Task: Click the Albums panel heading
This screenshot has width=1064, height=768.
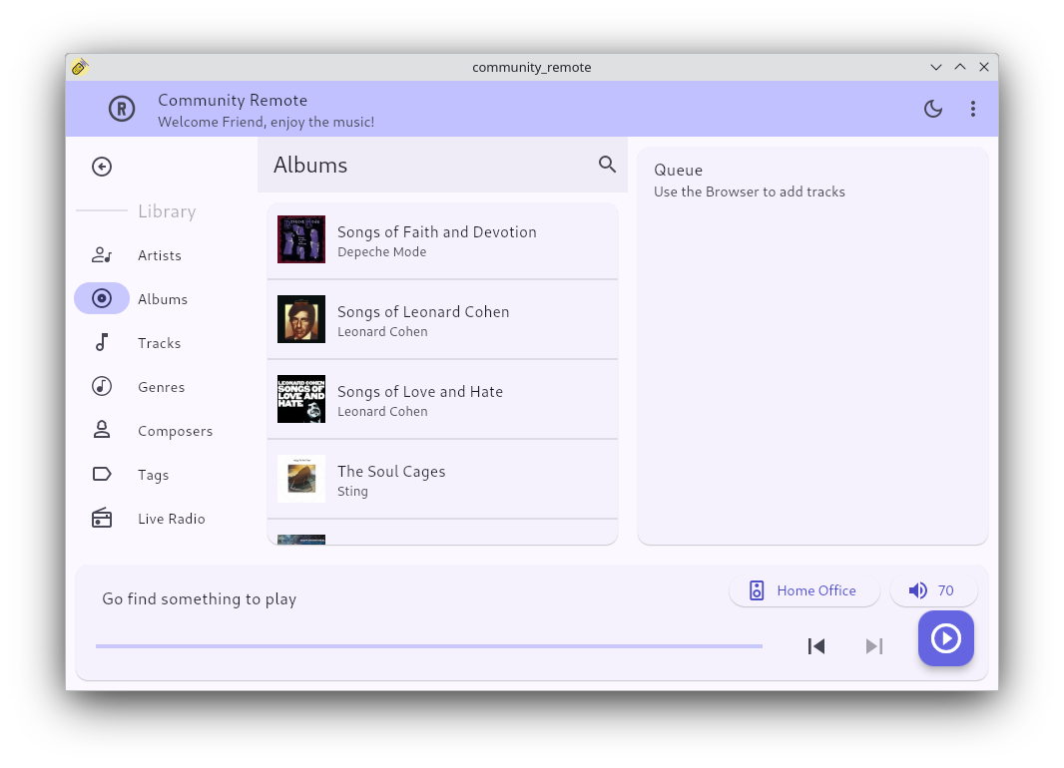Action: [310, 165]
